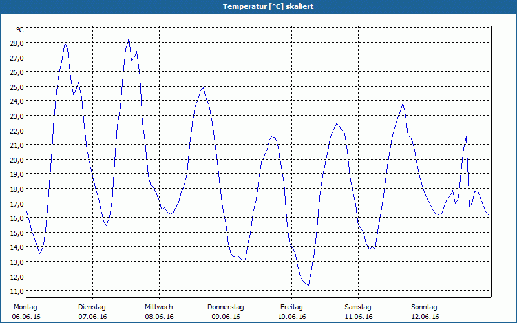
Task: Click the 11,0 value on temperature axis
Action: pos(16,291)
